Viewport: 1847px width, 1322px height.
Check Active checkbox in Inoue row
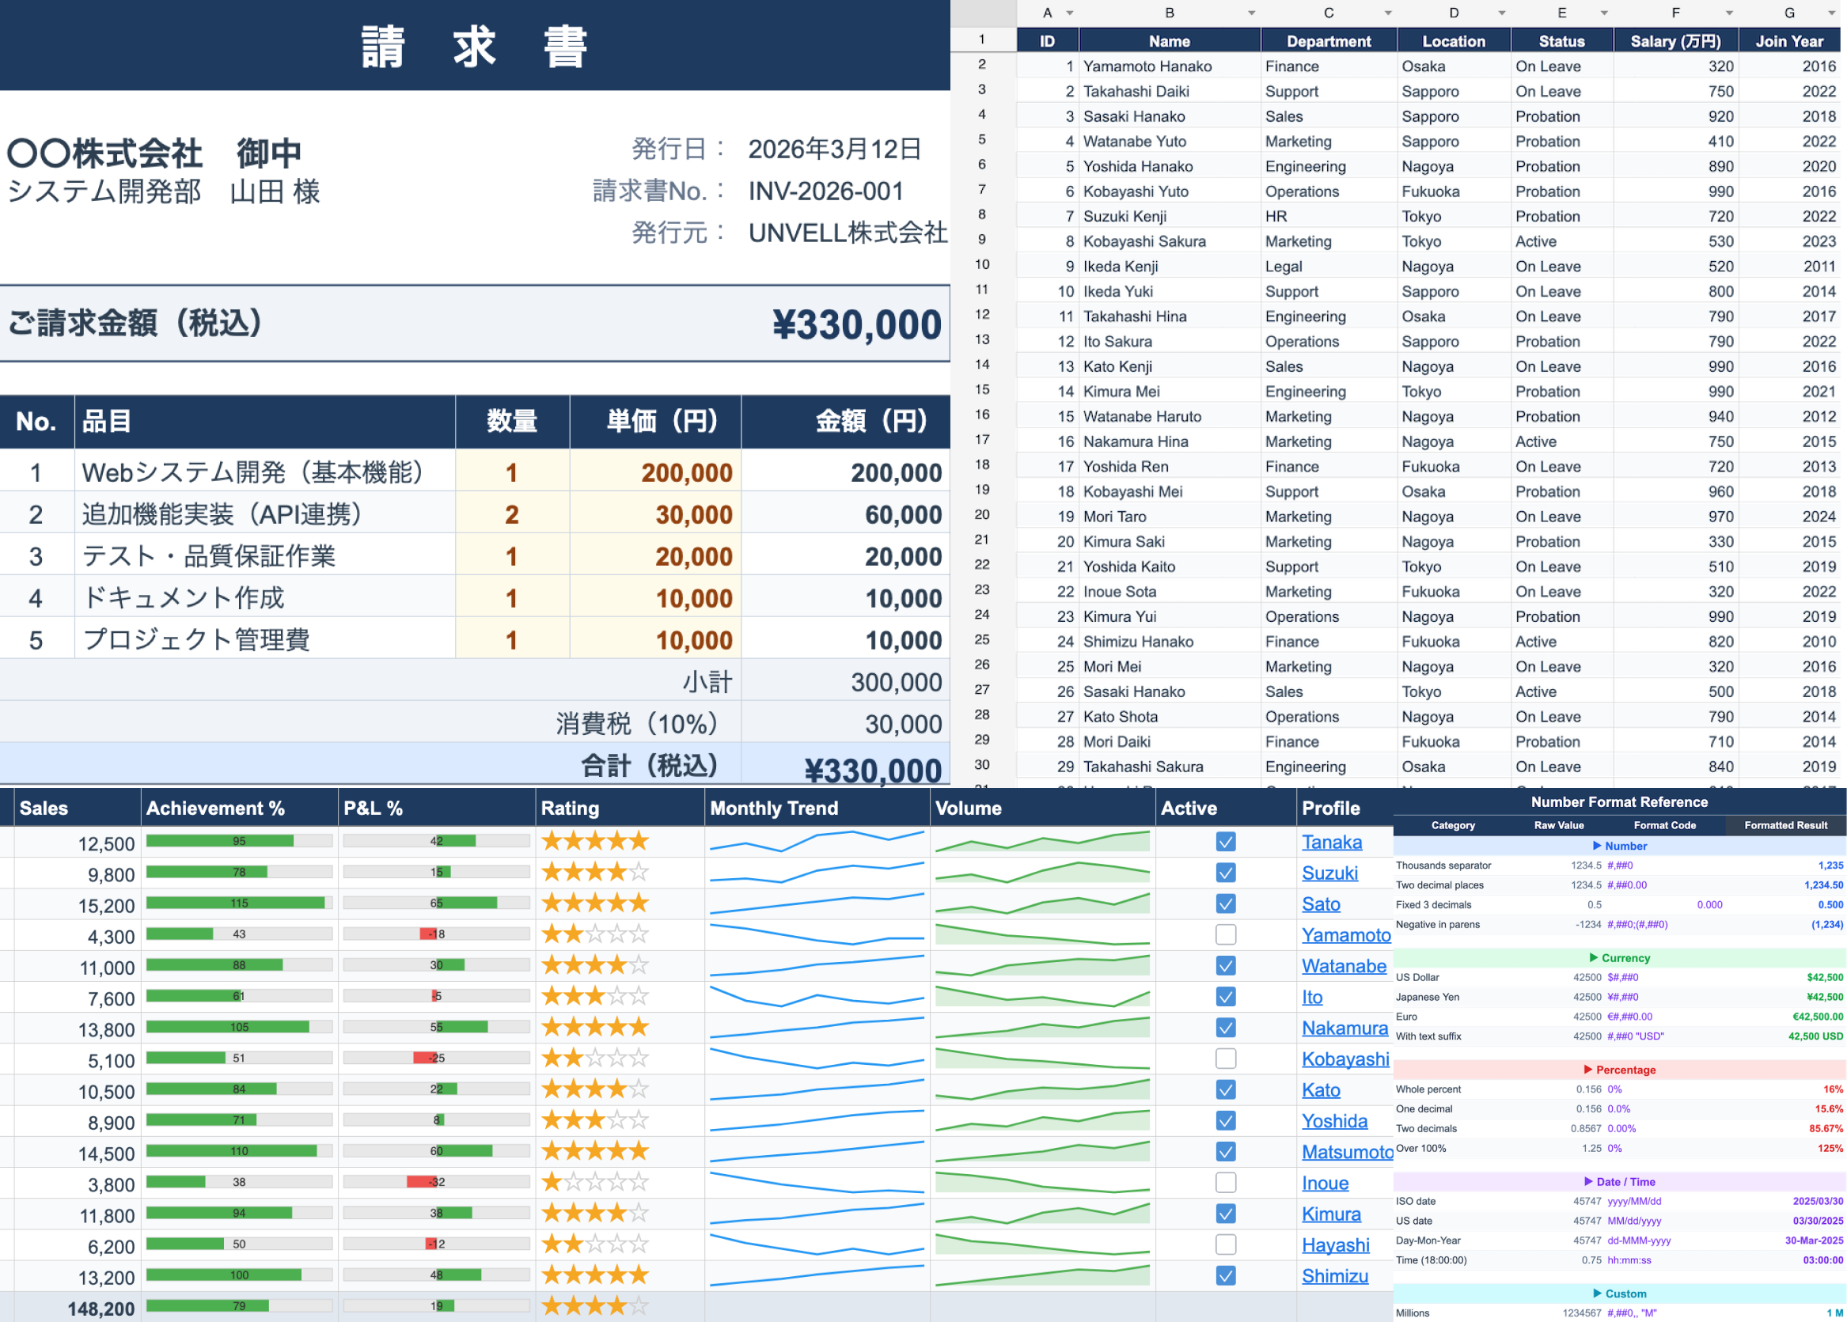click(1225, 1183)
